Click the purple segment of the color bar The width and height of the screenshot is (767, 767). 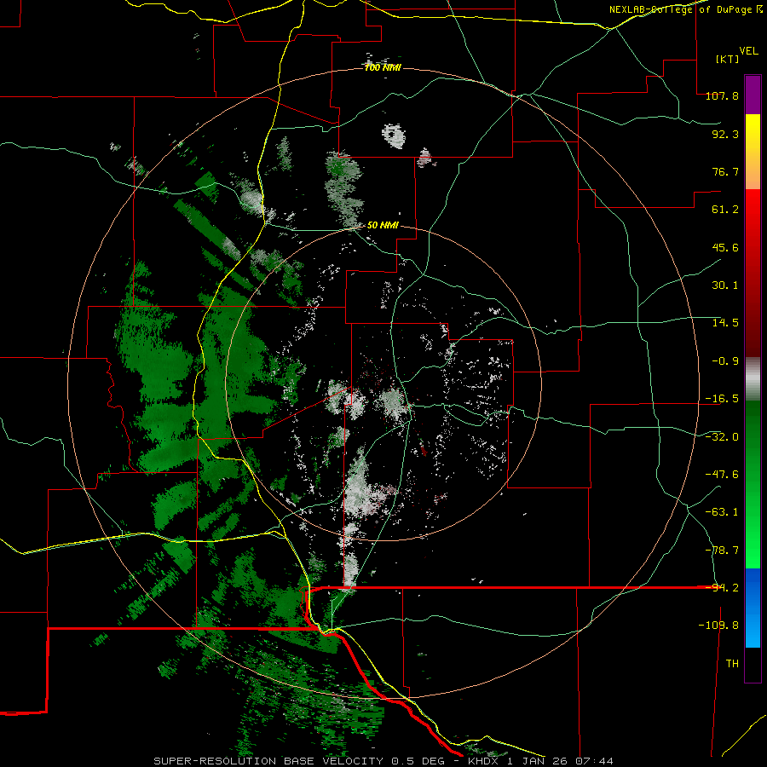tap(753, 95)
